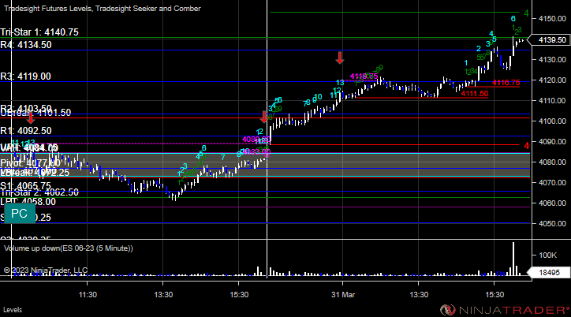Click the 4150.00 price axis label

552,19
